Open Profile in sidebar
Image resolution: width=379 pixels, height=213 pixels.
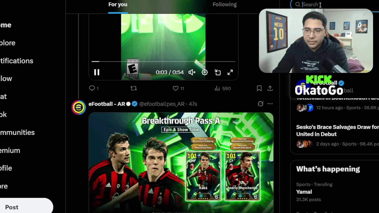6,168
